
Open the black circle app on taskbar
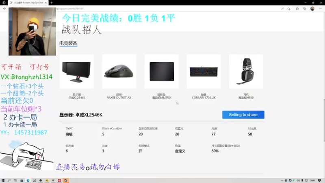(41, 181)
